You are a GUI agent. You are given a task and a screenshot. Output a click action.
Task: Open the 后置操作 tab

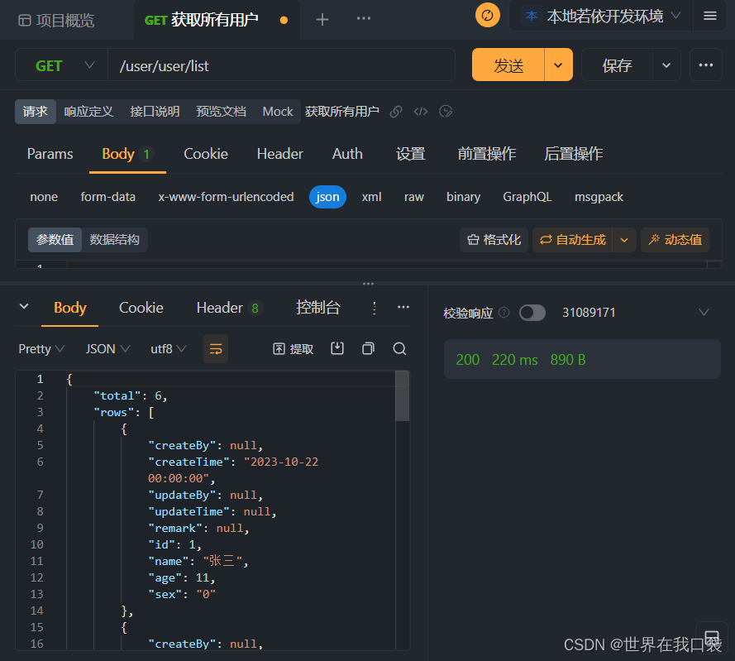[573, 154]
